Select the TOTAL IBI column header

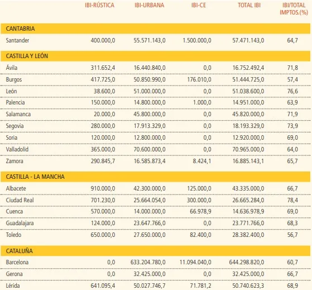click(x=249, y=5)
